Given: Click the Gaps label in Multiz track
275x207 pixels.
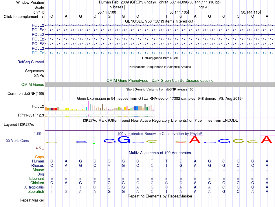Looking at the screenshot, I should 39,157.
